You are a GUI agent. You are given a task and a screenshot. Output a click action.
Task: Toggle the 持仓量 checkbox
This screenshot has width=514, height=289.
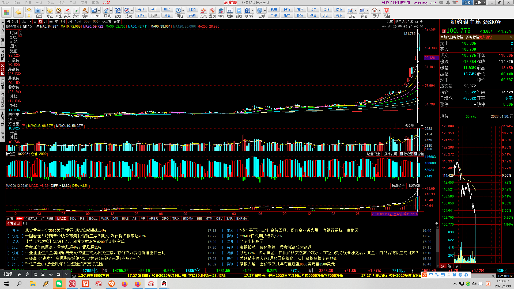(401, 154)
